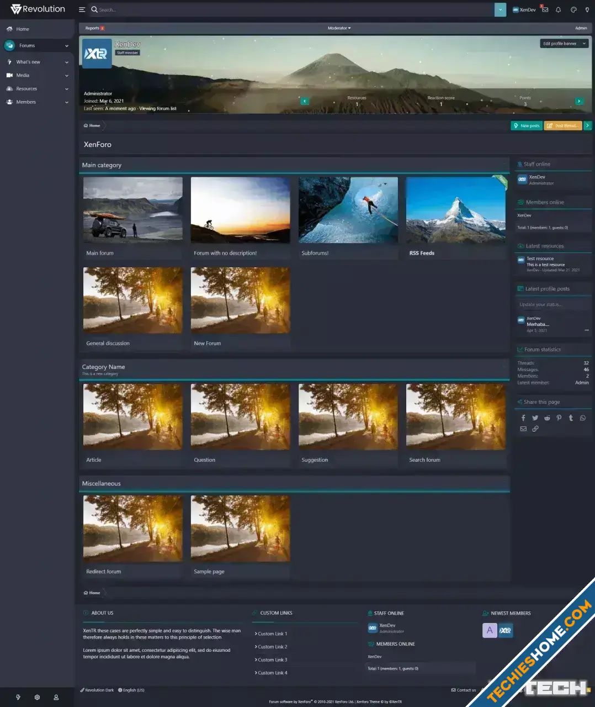
Task: Open the Moderator dropdown menu
Action: [339, 28]
